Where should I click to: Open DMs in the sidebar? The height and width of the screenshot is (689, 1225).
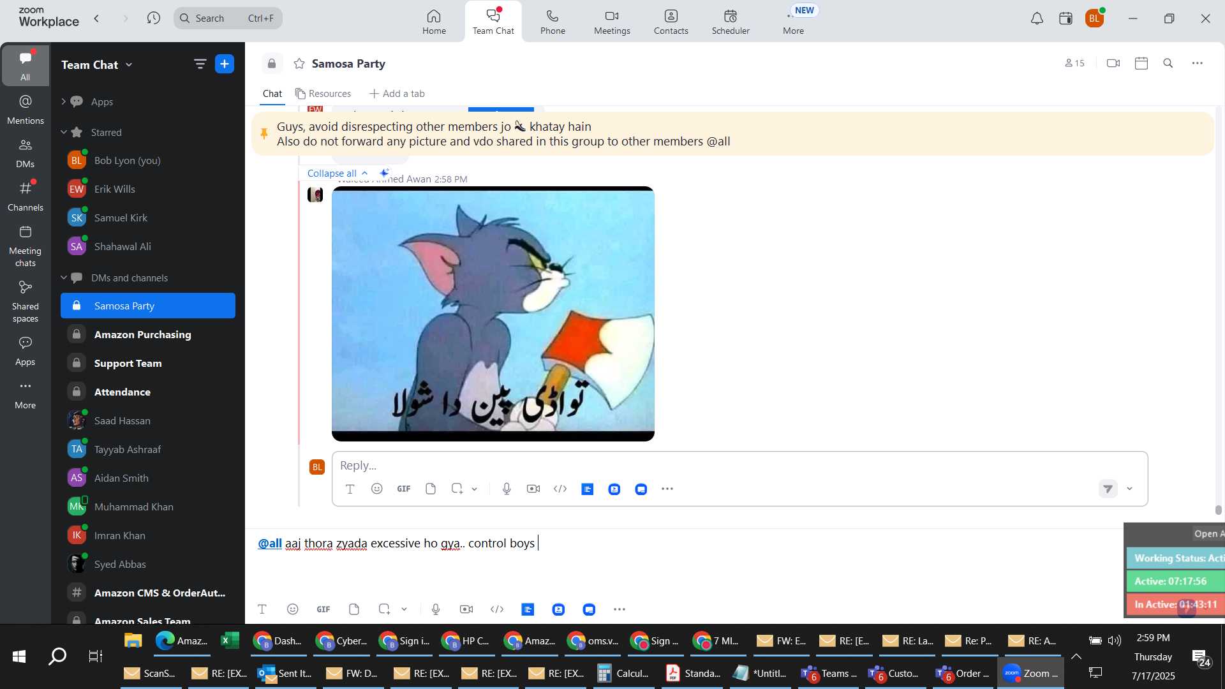[x=26, y=153]
